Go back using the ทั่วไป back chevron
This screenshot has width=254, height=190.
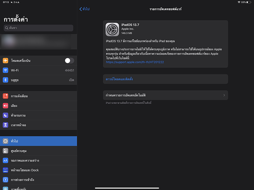[81, 9]
